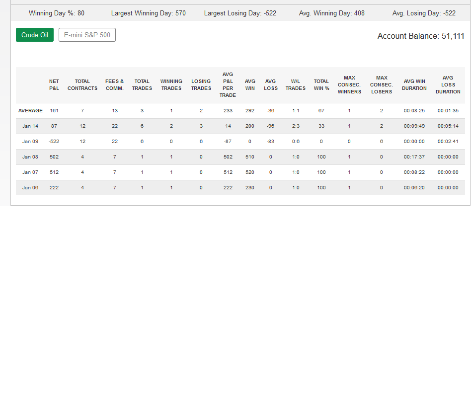
Task: Click the AVG LOSS DURATION header
Action: point(448,85)
